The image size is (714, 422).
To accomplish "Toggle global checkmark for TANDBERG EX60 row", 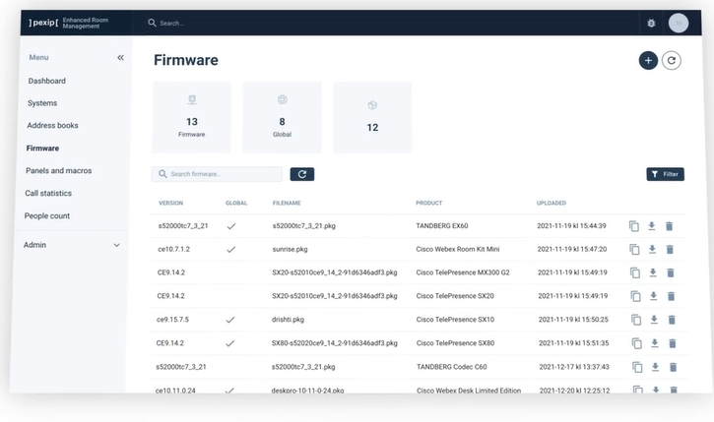I will [x=231, y=226].
